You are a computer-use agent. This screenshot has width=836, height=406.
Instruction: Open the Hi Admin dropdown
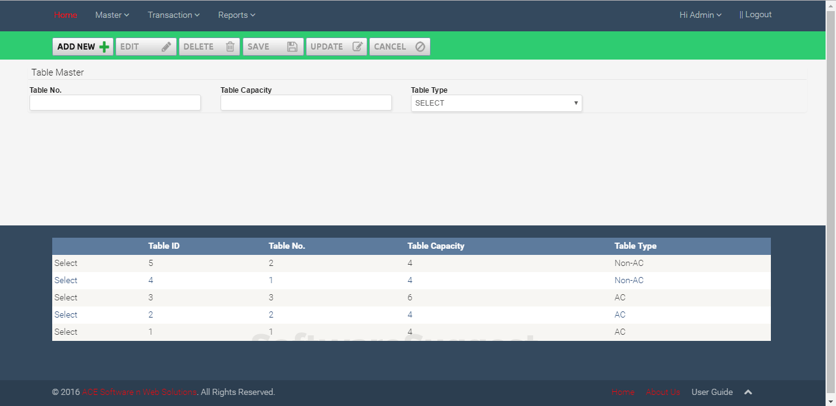[700, 14]
